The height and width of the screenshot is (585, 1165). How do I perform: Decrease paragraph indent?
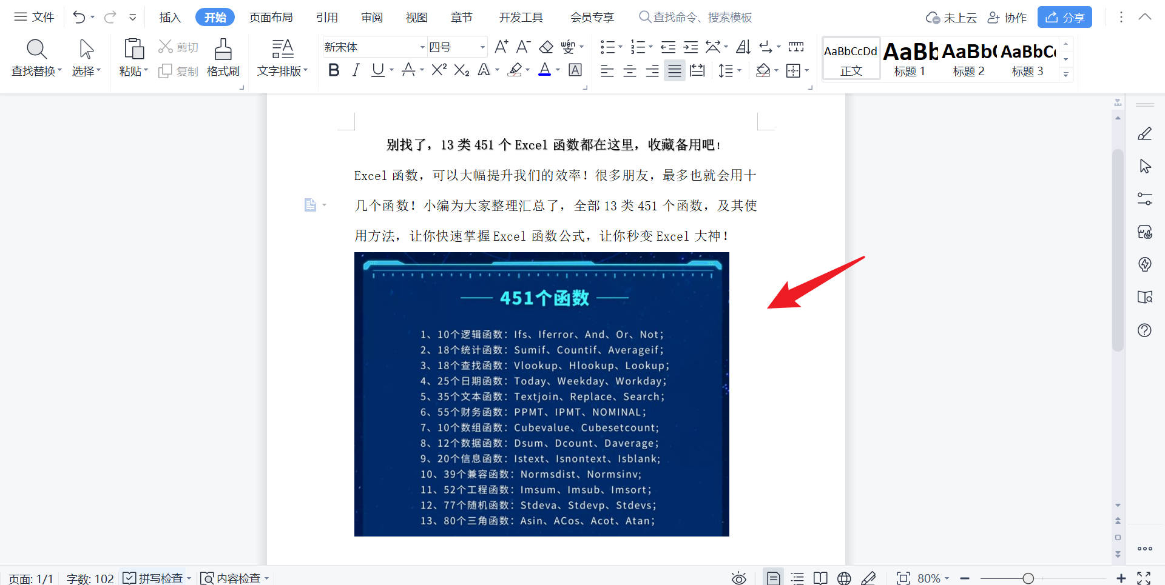tap(668, 47)
